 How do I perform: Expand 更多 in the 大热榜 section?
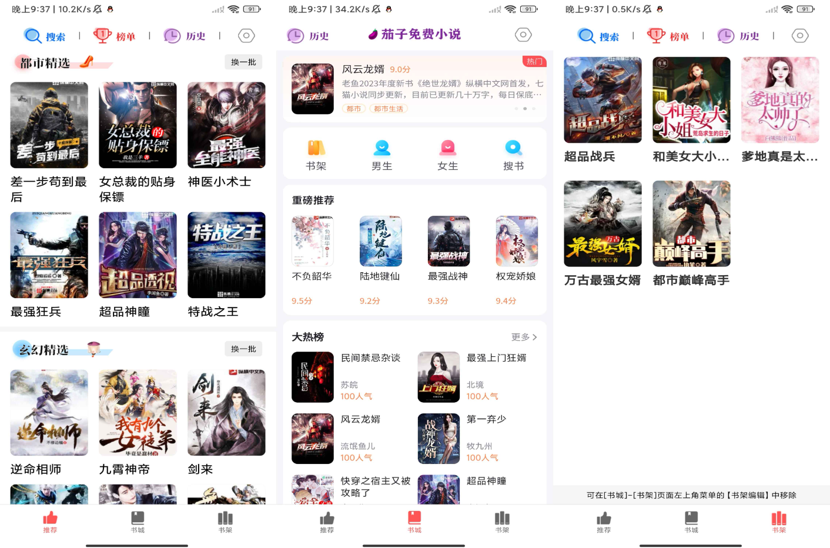[524, 337]
